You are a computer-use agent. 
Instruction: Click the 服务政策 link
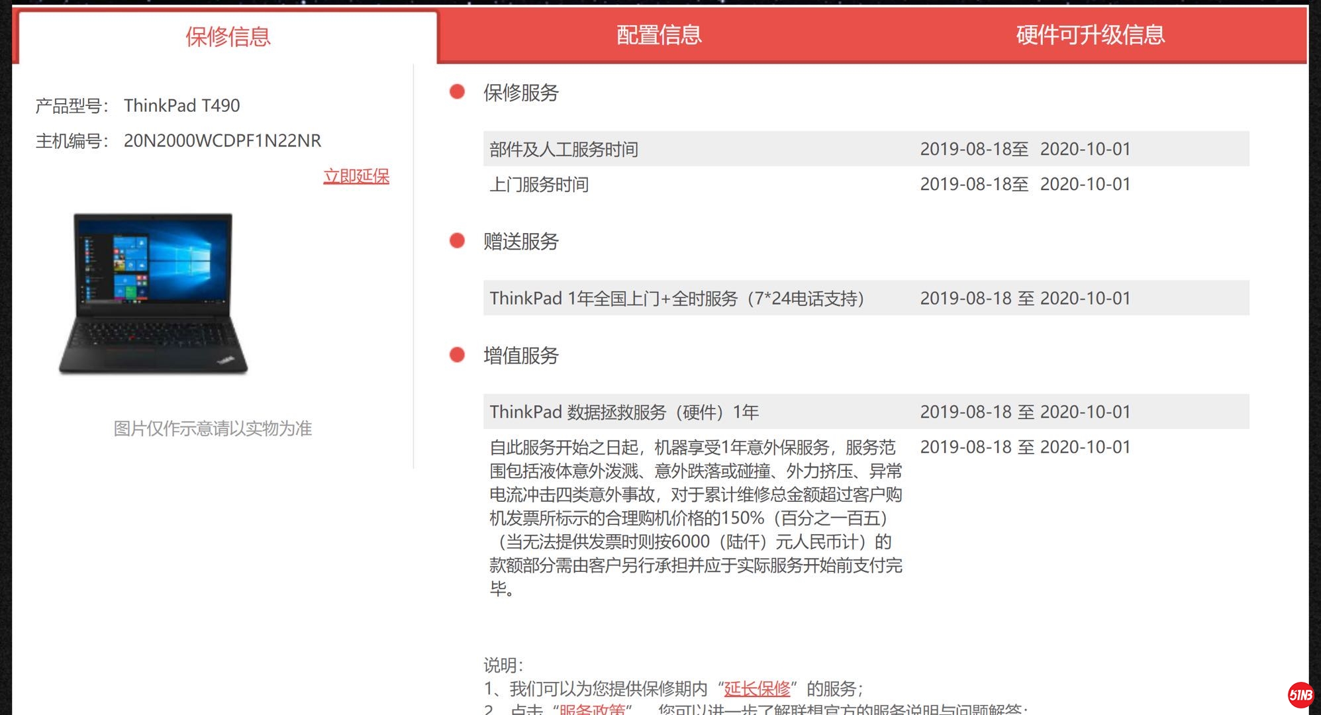click(x=592, y=709)
